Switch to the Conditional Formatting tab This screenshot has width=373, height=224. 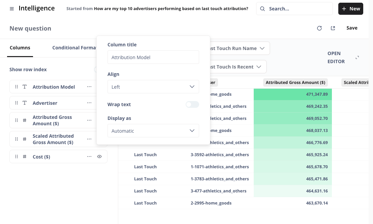(x=74, y=48)
